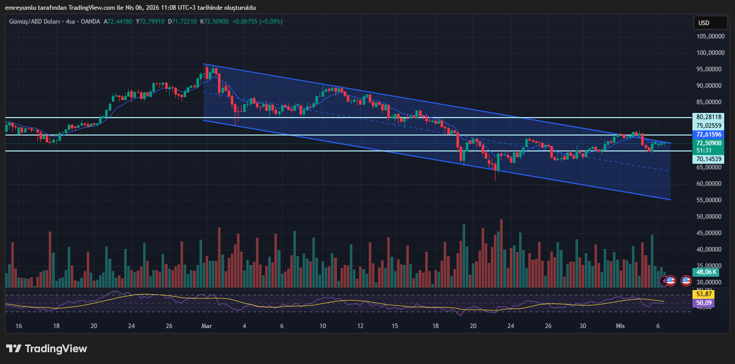
Task: Open the USD currency selector
Action: tap(710, 23)
